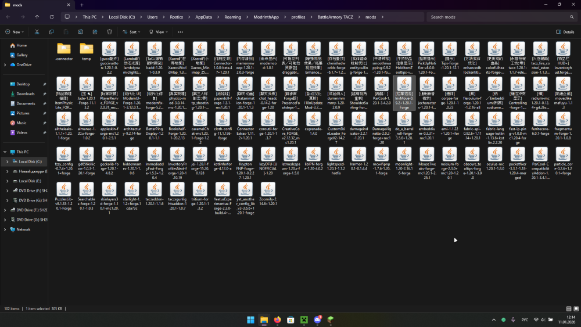Navigate to Roaming in address bar
581x327 pixels.
coord(233,17)
